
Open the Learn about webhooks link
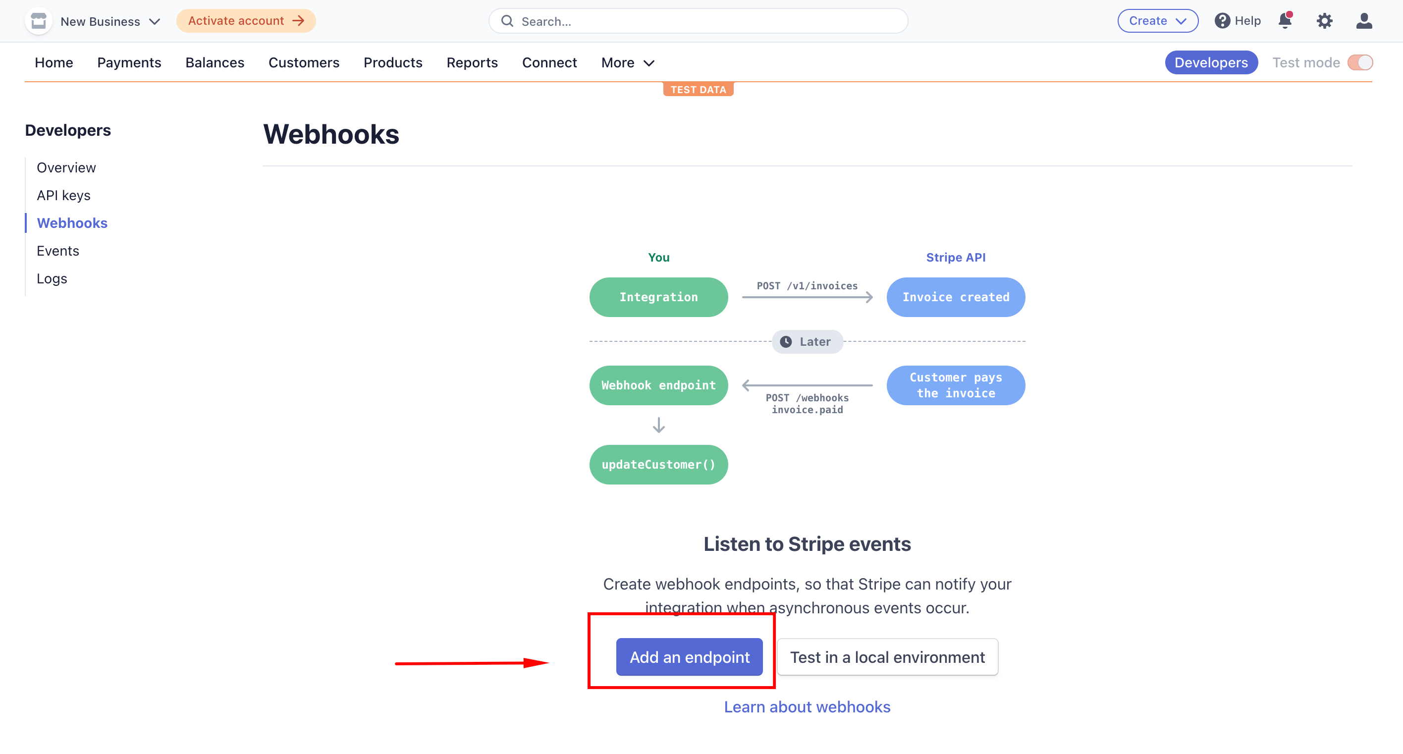807,706
